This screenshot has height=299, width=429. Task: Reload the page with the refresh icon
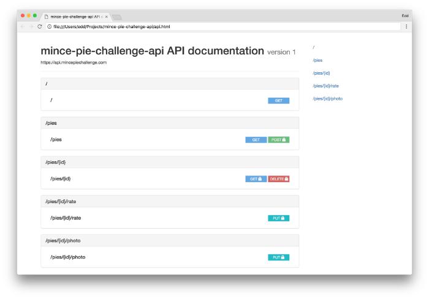coord(40,26)
